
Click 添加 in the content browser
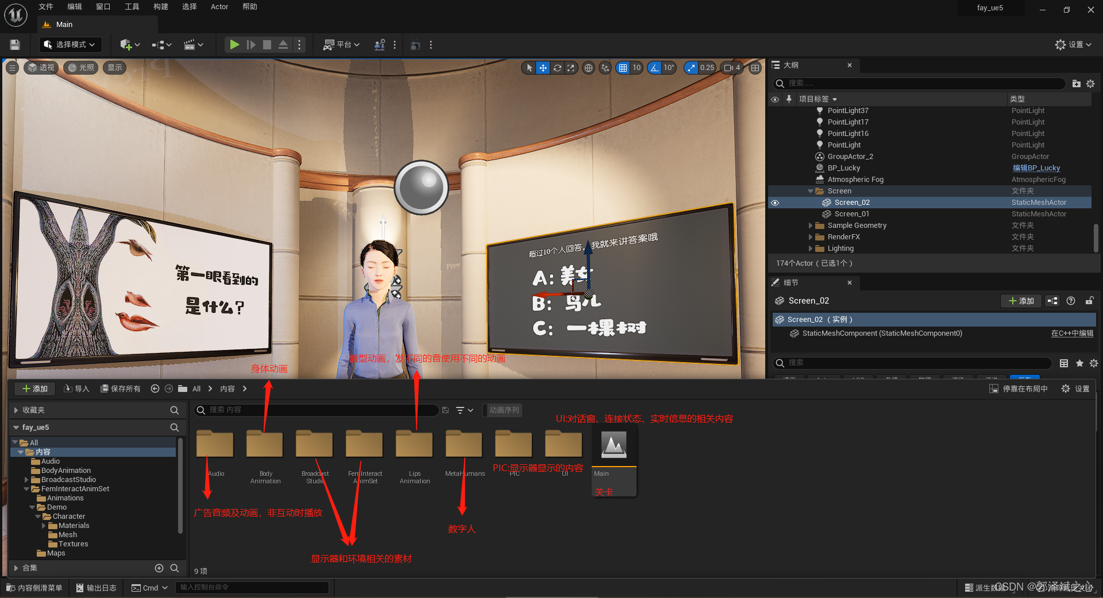tap(34, 389)
